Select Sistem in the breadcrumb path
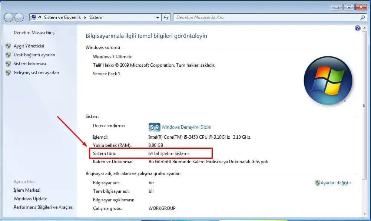Viewport: 371px width, 221px height. (x=95, y=17)
